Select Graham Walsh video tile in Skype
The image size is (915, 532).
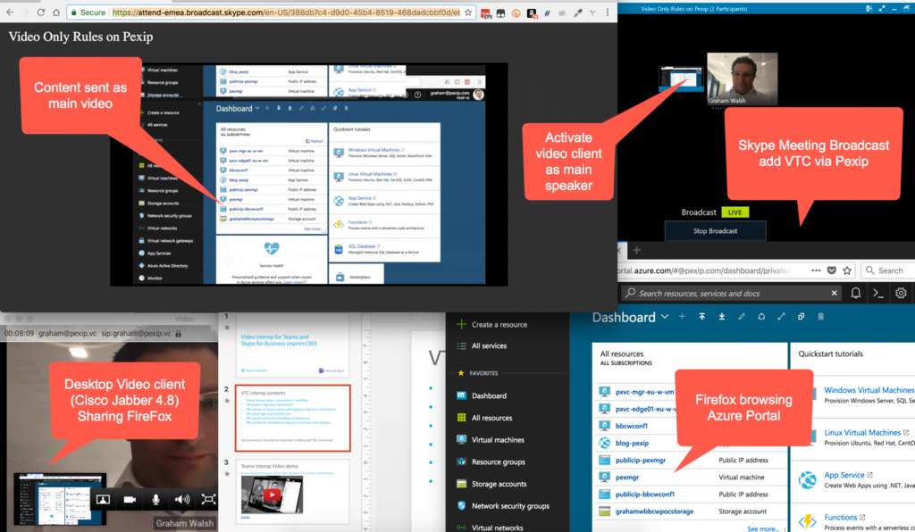(x=743, y=79)
